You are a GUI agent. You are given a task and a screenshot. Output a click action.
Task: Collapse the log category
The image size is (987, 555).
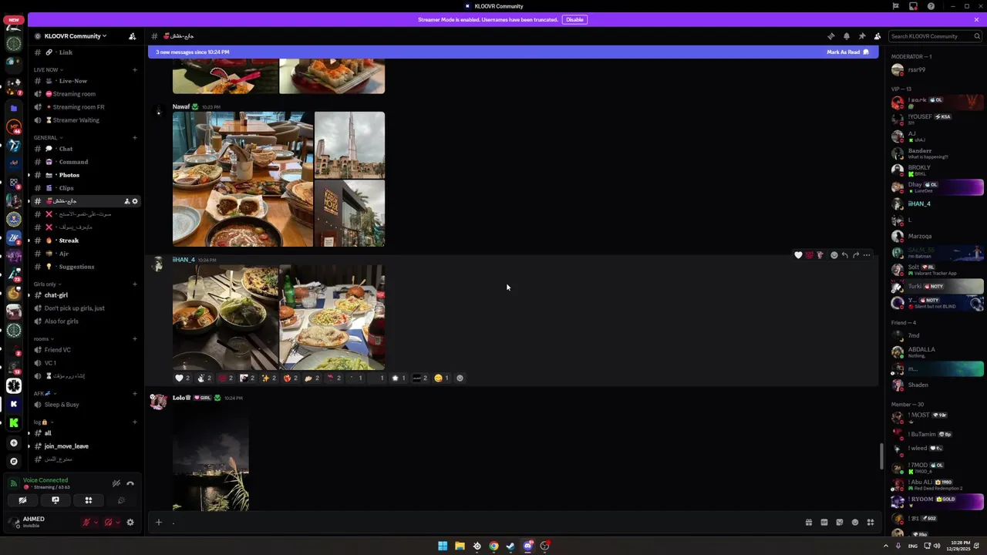tap(43, 422)
